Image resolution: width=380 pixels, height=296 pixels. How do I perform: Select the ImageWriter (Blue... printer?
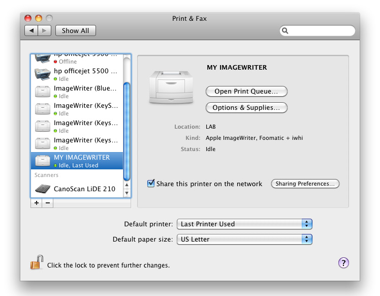click(77, 92)
